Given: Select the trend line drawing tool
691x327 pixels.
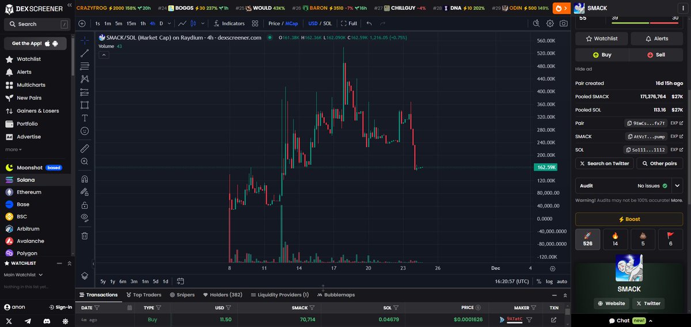Looking at the screenshot, I should [85, 53].
